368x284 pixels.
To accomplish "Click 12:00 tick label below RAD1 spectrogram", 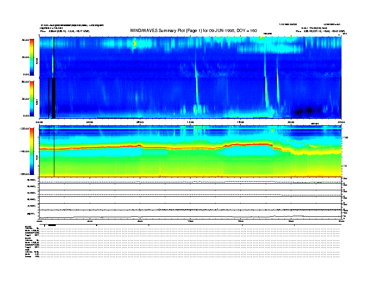I will click(x=191, y=122).
